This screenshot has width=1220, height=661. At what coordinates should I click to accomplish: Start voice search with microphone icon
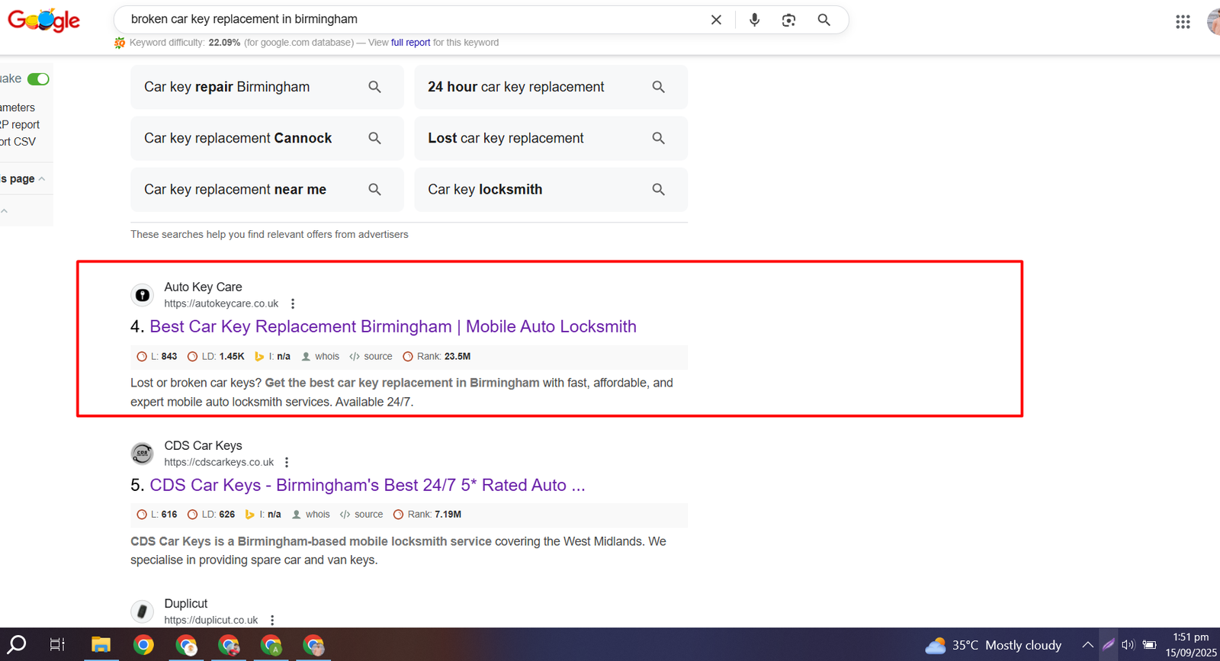pyautogui.click(x=754, y=20)
